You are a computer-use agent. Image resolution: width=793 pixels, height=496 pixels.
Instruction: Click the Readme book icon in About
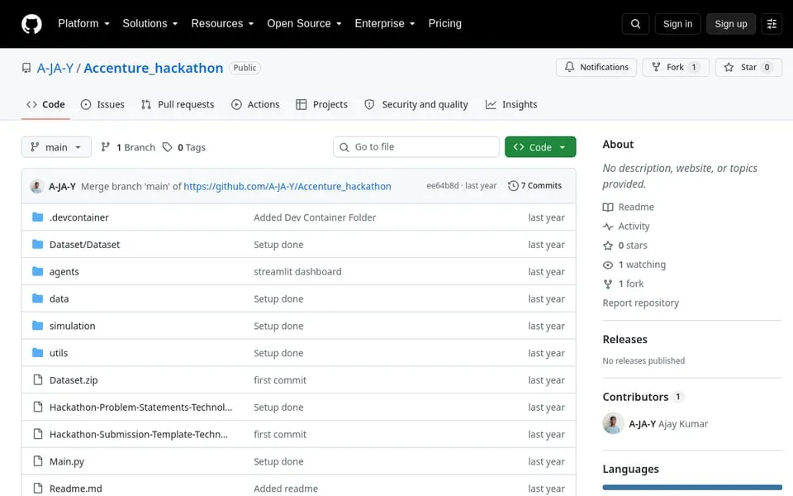[x=608, y=207]
